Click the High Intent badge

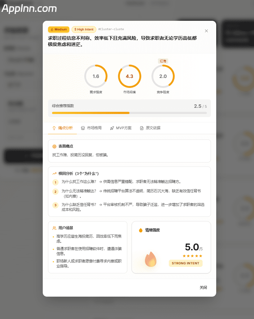pos(84,30)
